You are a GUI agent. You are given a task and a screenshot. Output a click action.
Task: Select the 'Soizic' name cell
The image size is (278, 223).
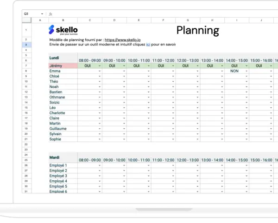click(x=63, y=103)
